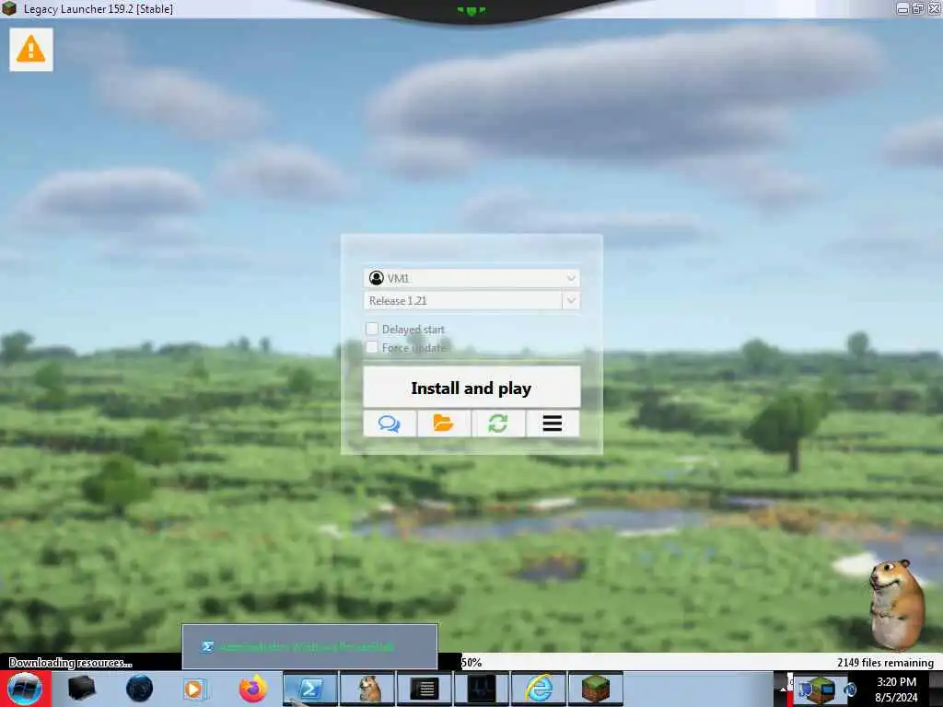Click the taskbar clock showing 3:20 PM
This screenshot has width=943, height=707.
[x=897, y=690]
